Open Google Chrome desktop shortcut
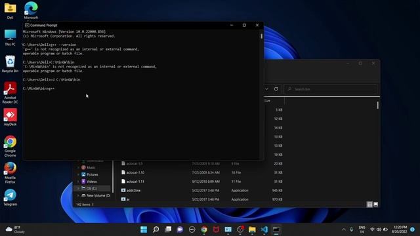The width and height of the screenshot is (420, 236). (x=10, y=146)
